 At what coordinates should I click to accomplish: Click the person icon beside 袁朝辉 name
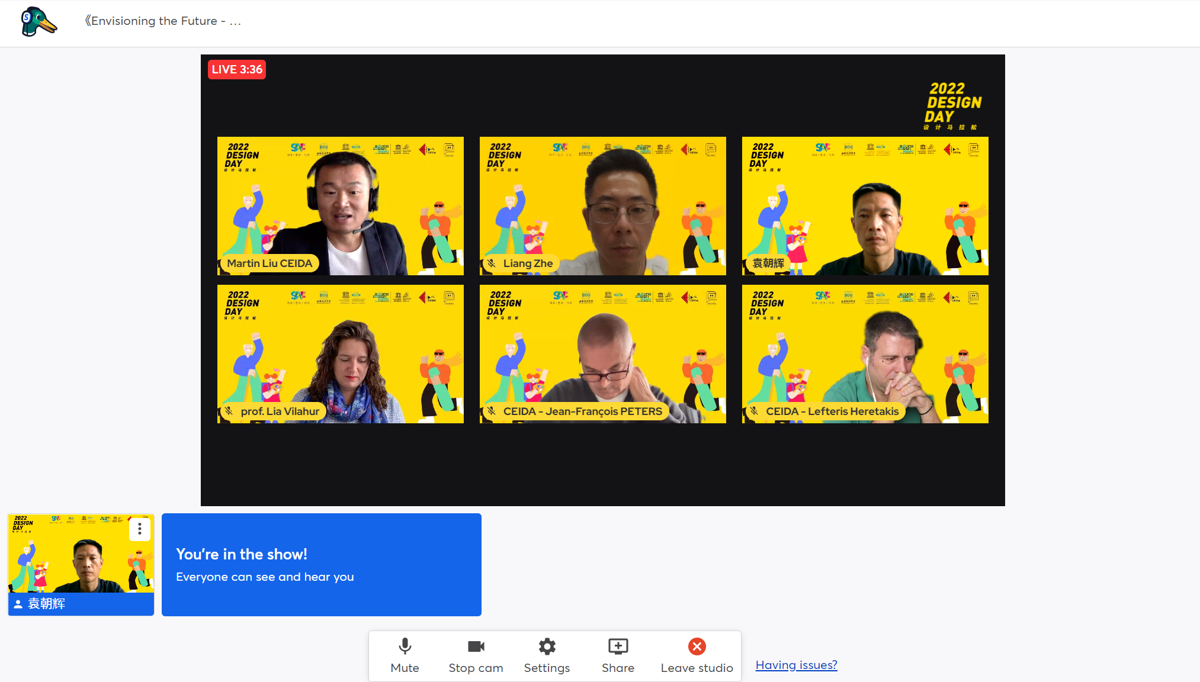click(x=18, y=604)
